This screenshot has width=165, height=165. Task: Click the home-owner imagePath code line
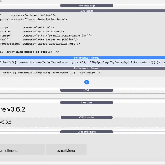pyautogui.click(x=50, y=73)
